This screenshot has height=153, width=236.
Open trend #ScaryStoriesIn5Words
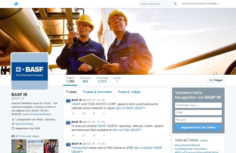[x=187, y=145]
